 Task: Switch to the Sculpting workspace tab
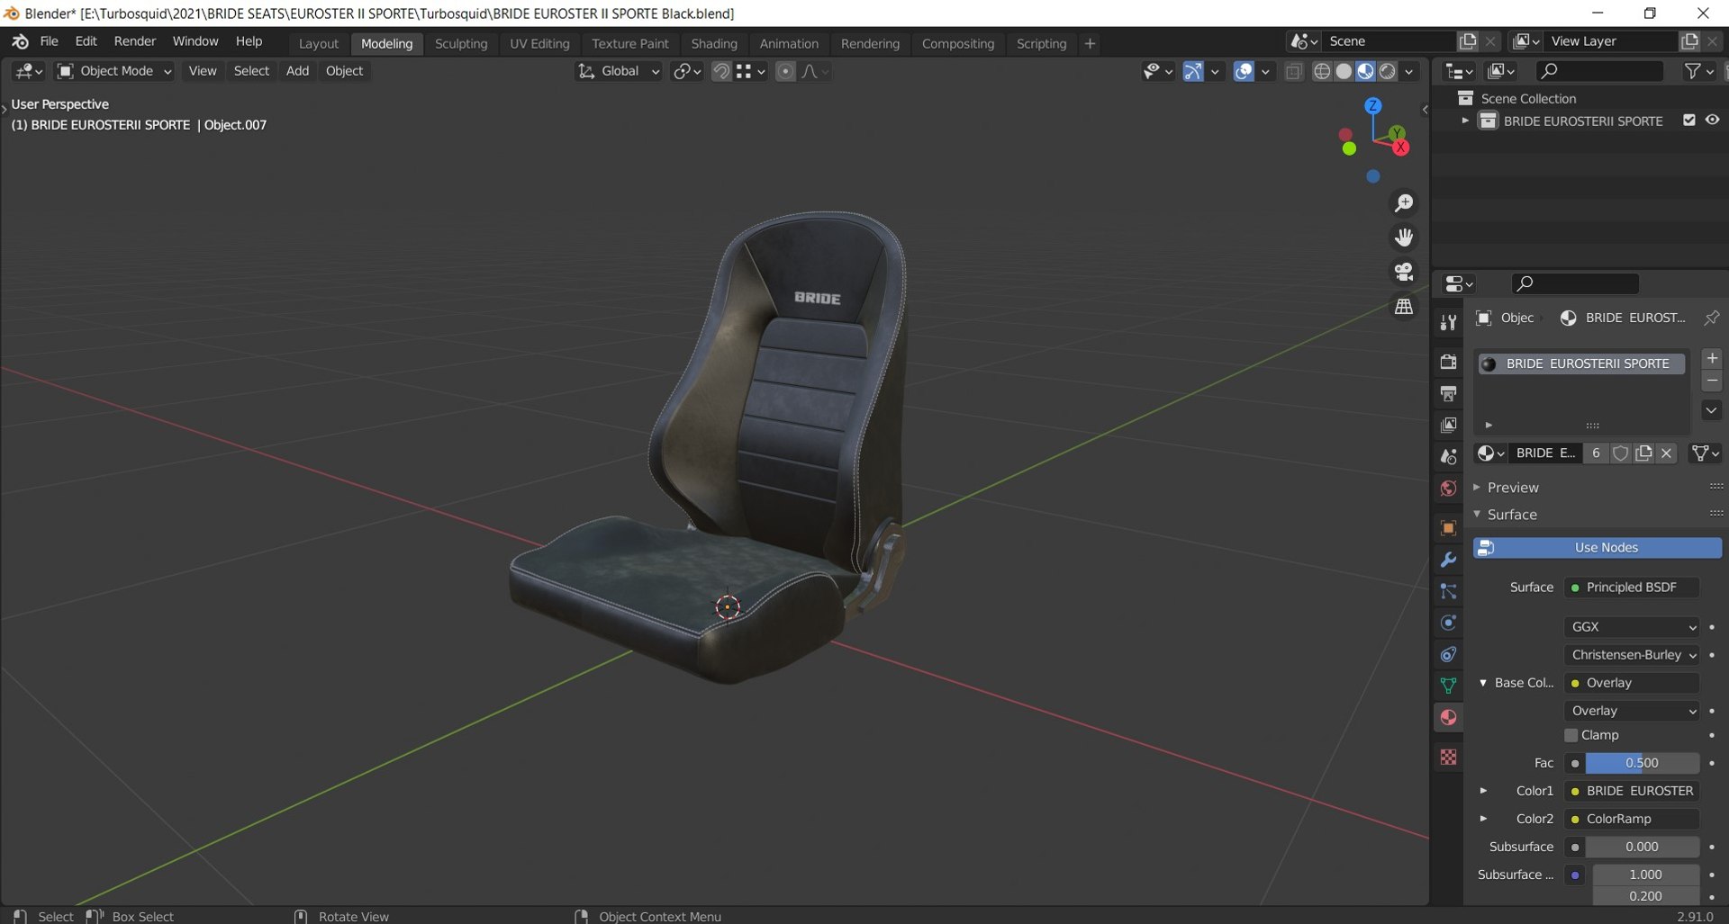pyautogui.click(x=461, y=43)
